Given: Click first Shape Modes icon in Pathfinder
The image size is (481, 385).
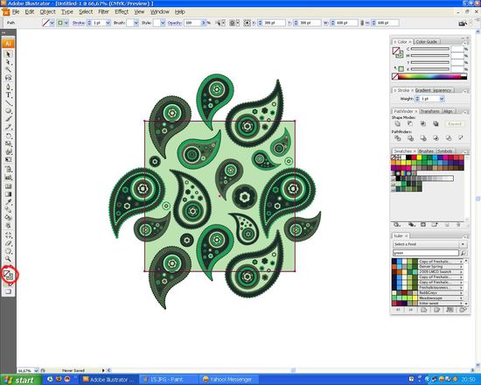Looking at the screenshot, I should 398,123.
